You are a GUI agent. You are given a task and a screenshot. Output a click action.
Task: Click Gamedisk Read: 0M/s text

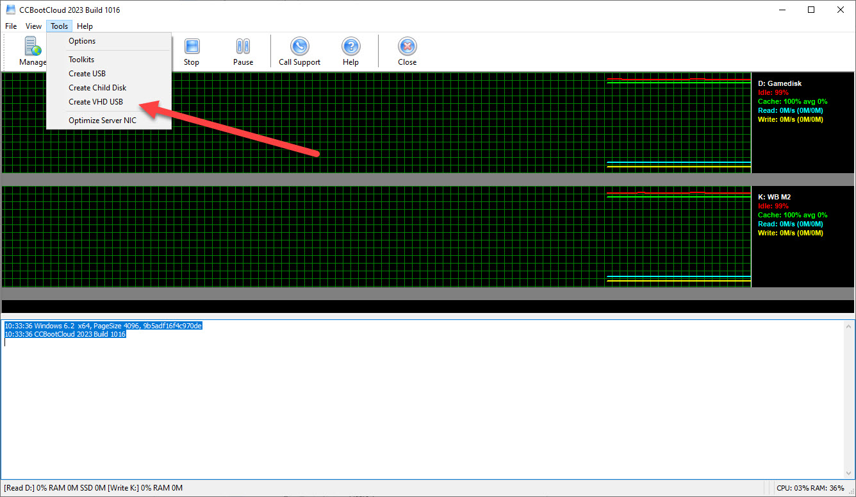tap(791, 110)
